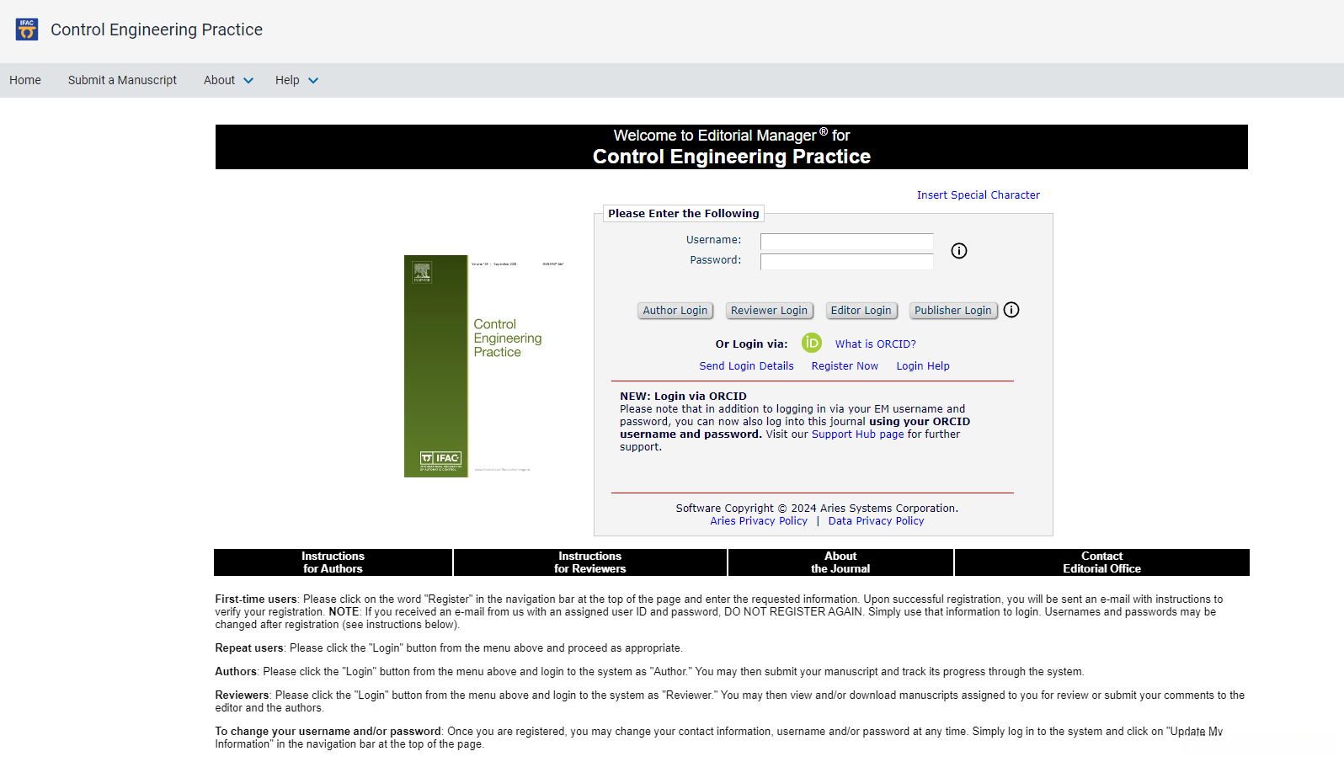Focus the Username input field
The image size is (1344, 762).
tap(846, 242)
